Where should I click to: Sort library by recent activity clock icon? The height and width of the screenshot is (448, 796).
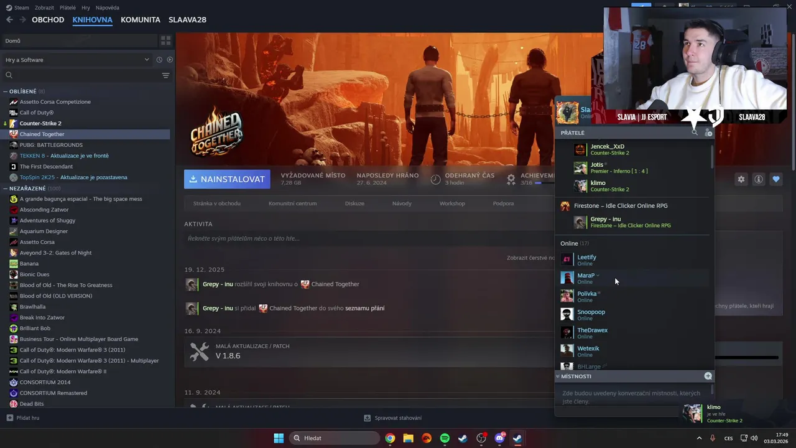pos(159,60)
